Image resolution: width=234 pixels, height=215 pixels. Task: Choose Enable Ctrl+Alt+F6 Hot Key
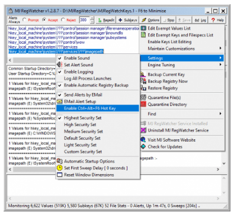[x=98, y=108]
